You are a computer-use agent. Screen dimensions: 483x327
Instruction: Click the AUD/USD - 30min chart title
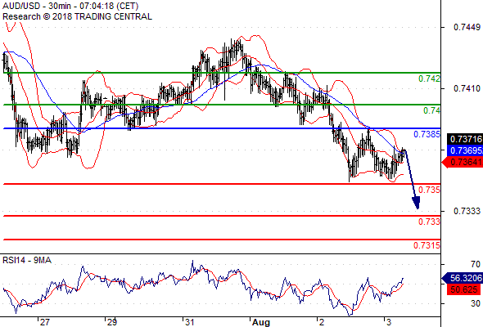click(x=70, y=7)
